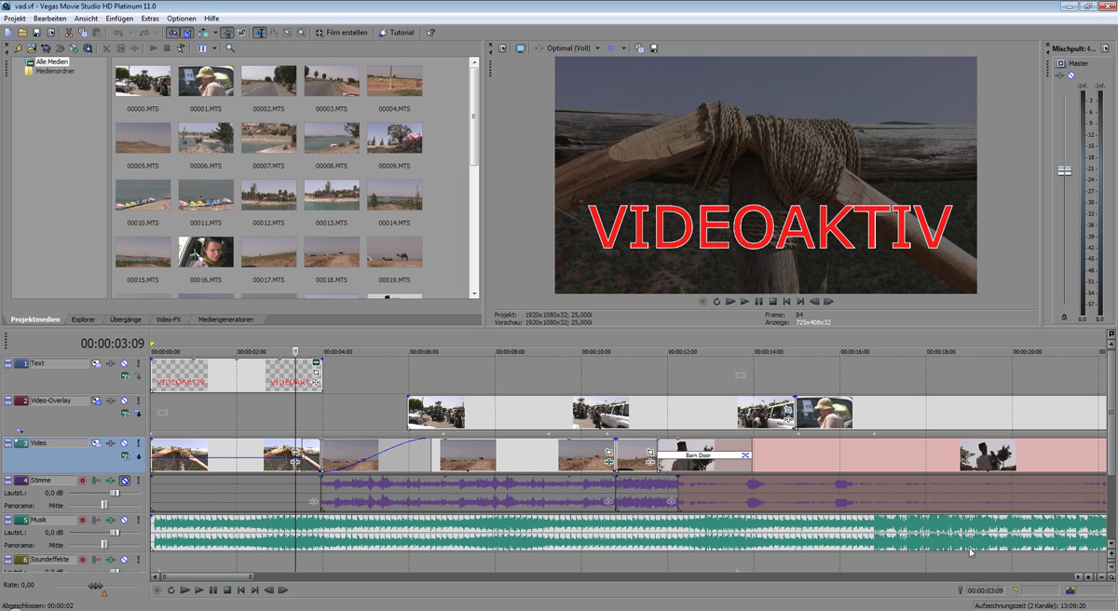This screenshot has width=1118, height=611.
Task: Mute the Text track
Action: (124, 363)
